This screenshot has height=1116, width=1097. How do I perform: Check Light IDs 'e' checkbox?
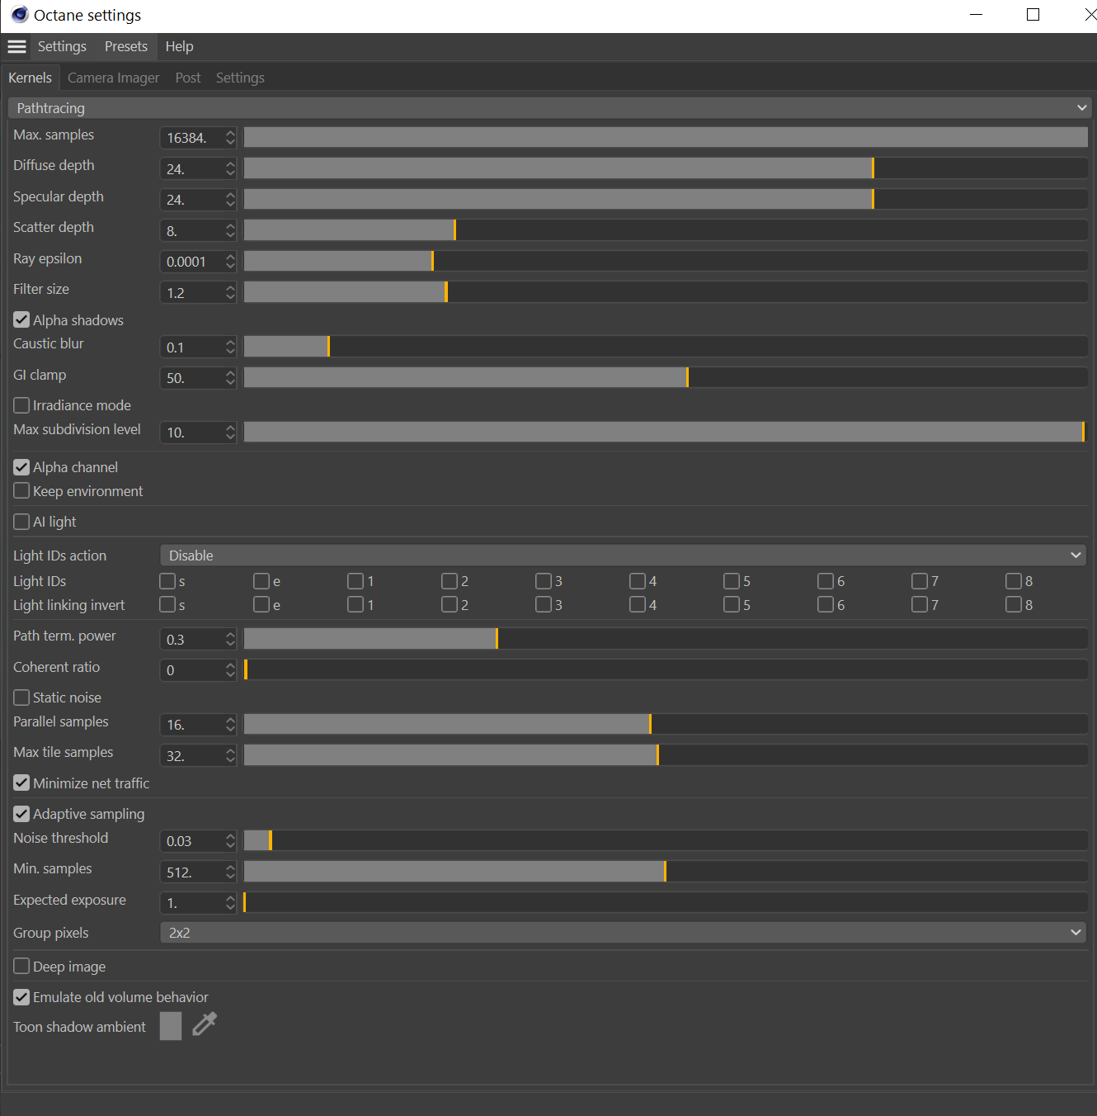click(261, 581)
